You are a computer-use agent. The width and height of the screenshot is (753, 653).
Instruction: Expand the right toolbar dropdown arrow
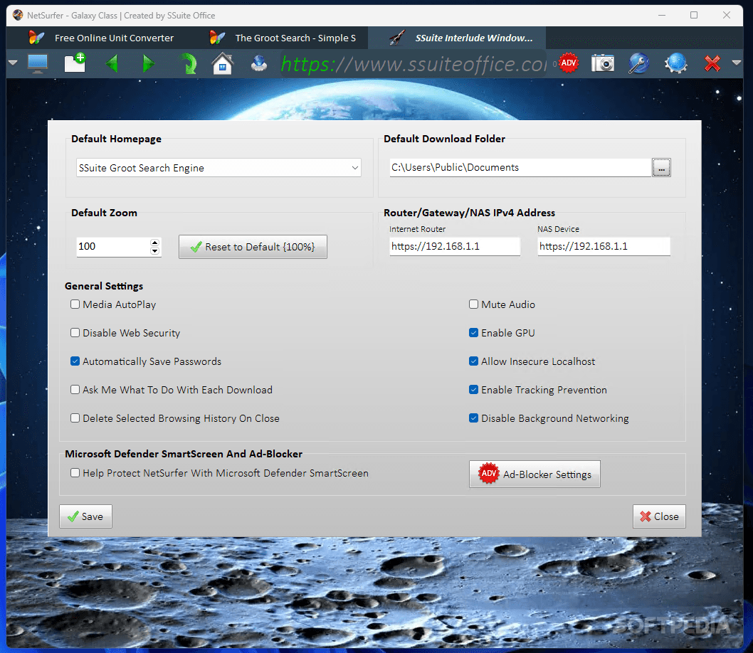pos(736,63)
